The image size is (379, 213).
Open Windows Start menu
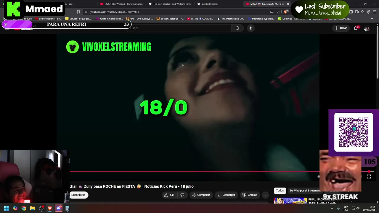click(6, 208)
